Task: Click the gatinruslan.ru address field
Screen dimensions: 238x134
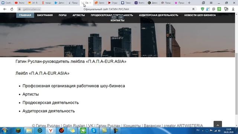Action: pos(32,9)
